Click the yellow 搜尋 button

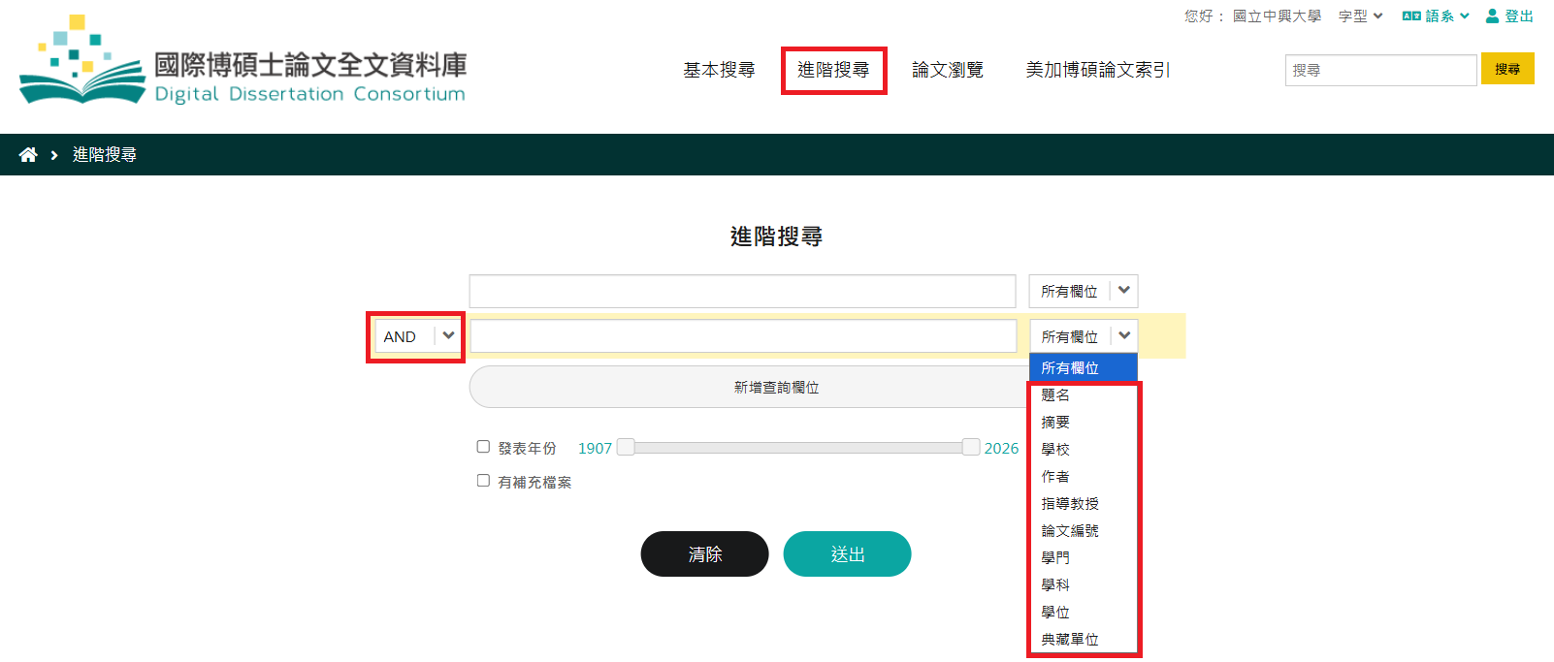(x=1507, y=69)
